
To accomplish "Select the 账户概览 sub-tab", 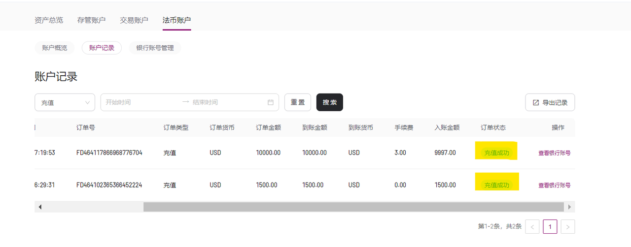I will tap(54, 48).
